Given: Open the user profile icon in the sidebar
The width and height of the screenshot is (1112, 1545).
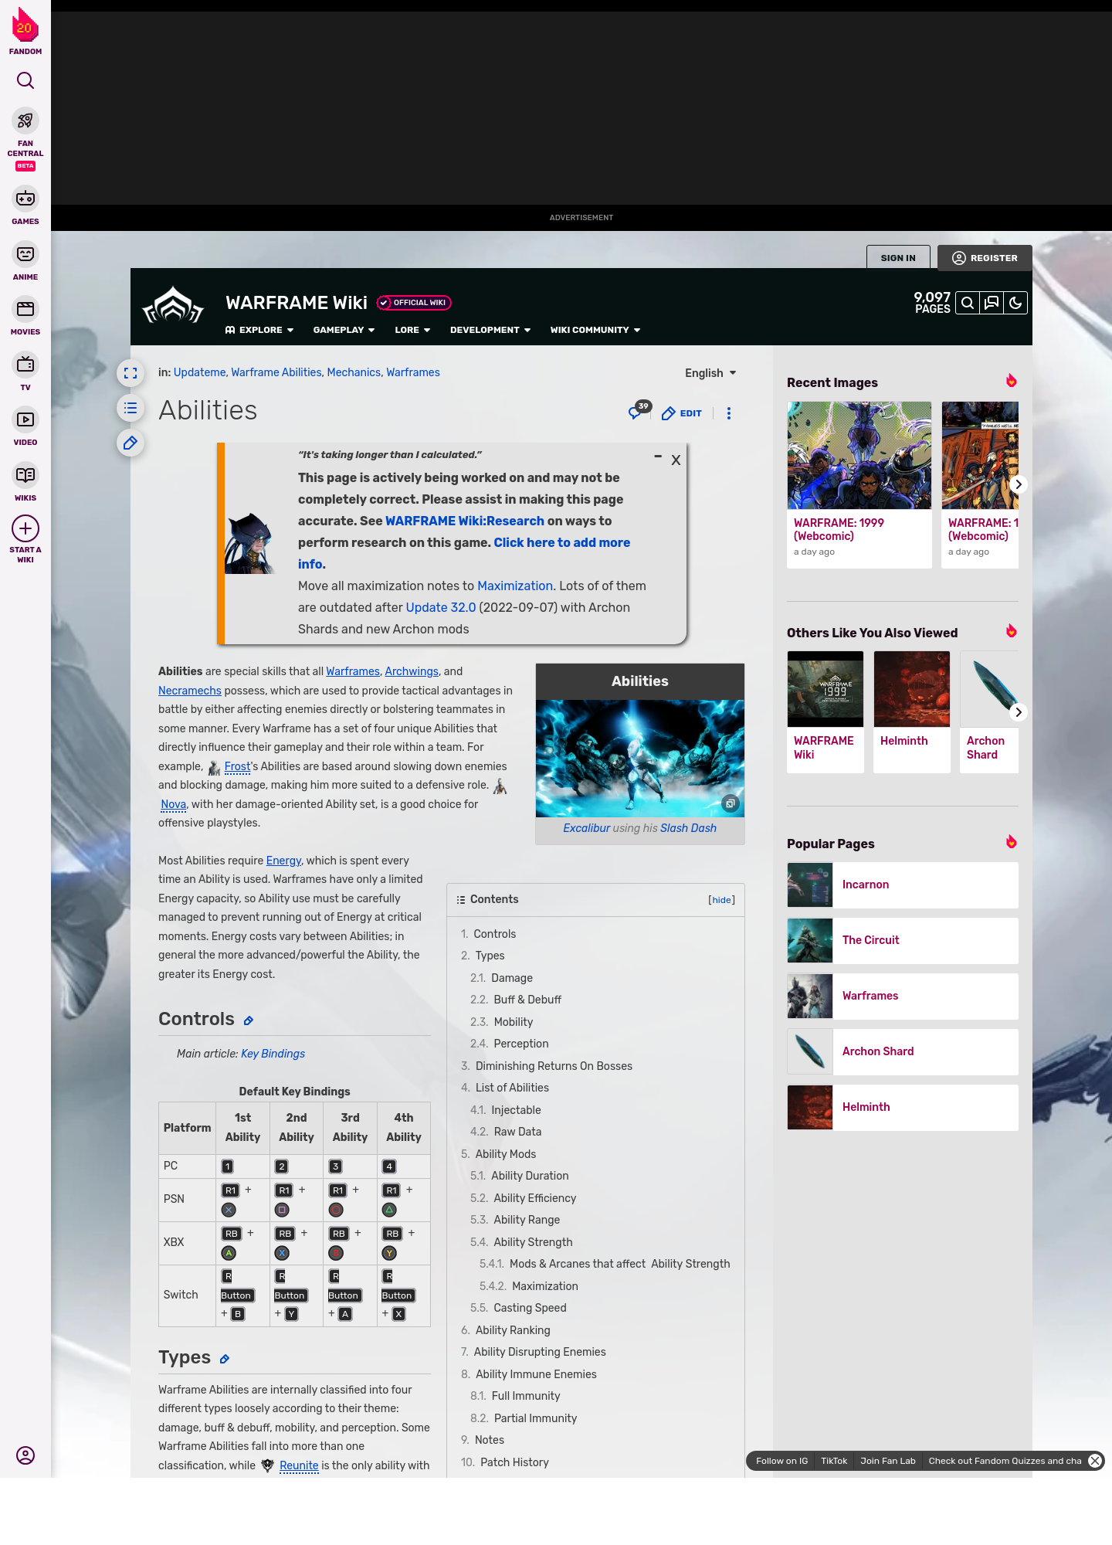Looking at the screenshot, I should click(25, 1455).
